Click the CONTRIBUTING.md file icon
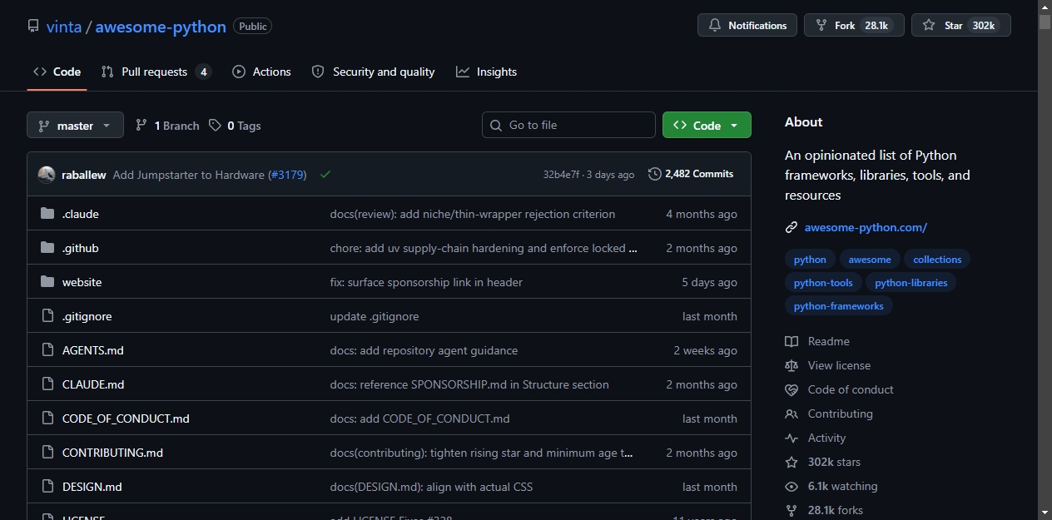1052x520 pixels. pos(47,453)
